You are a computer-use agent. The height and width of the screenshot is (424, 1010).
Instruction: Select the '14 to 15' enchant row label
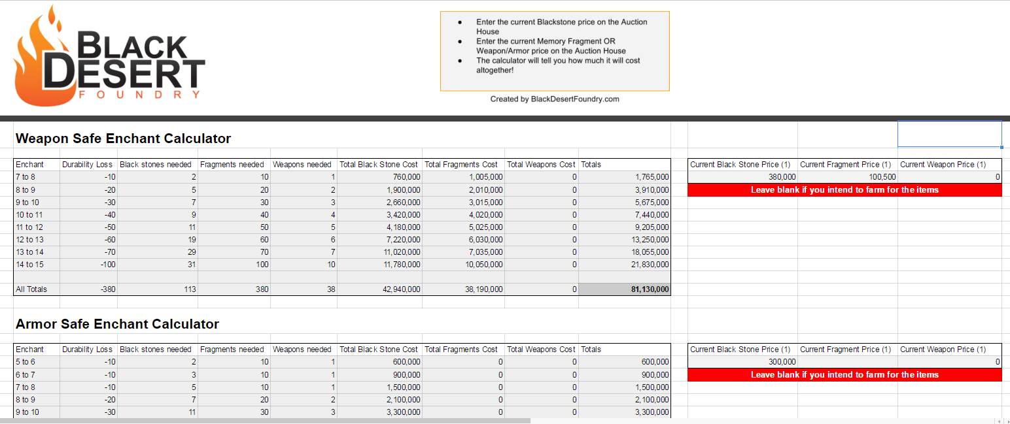point(37,265)
